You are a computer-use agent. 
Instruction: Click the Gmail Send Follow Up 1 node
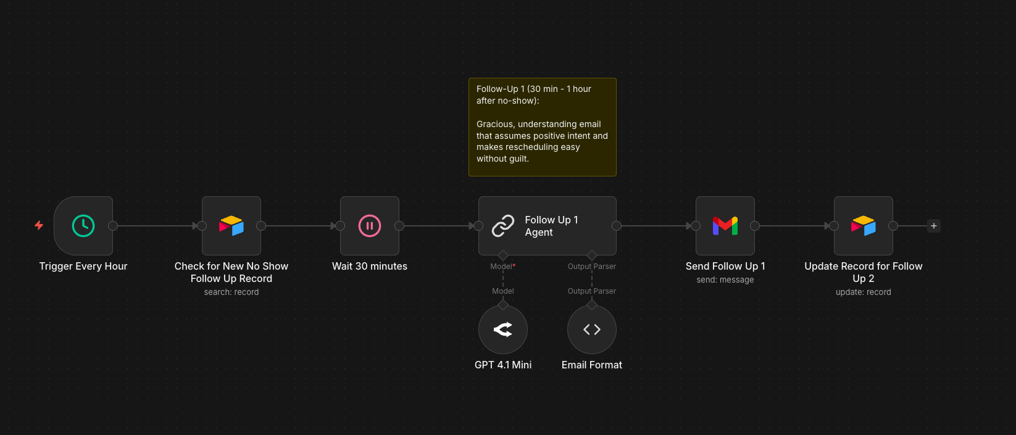[x=725, y=226]
